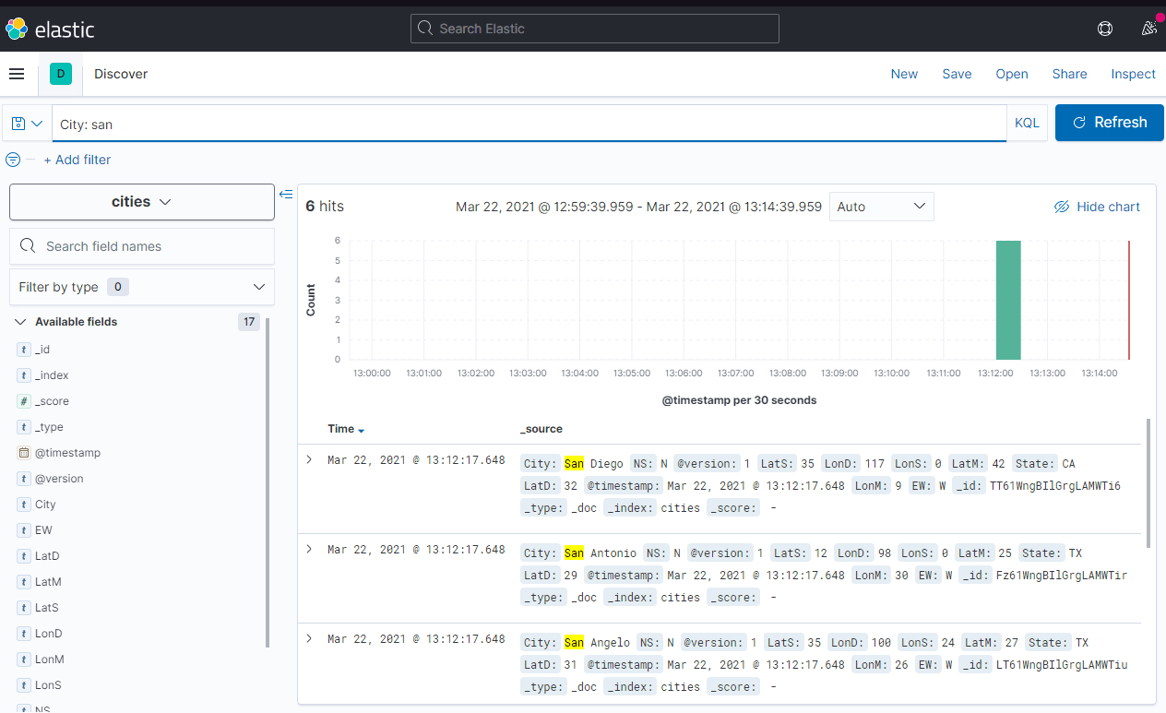
Task: Sort documents by the Time column
Action: 345,429
